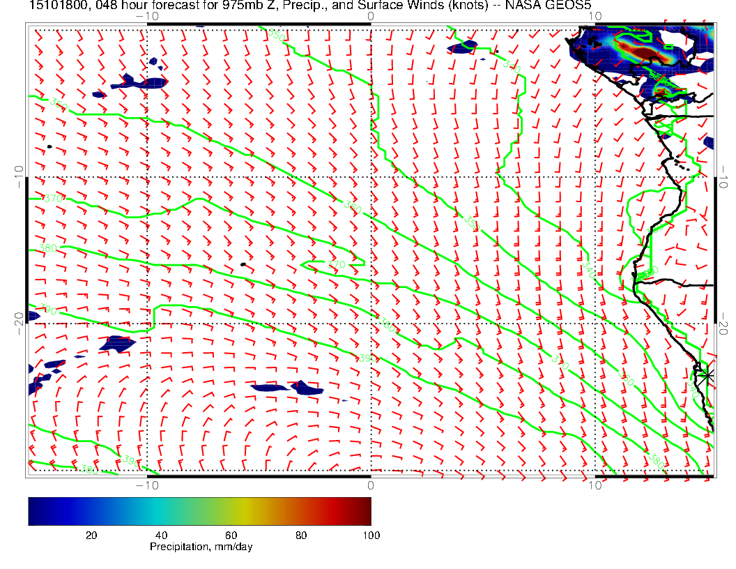Click the colorbar tick label 20
This screenshot has height=569, width=736.
[91, 535]
